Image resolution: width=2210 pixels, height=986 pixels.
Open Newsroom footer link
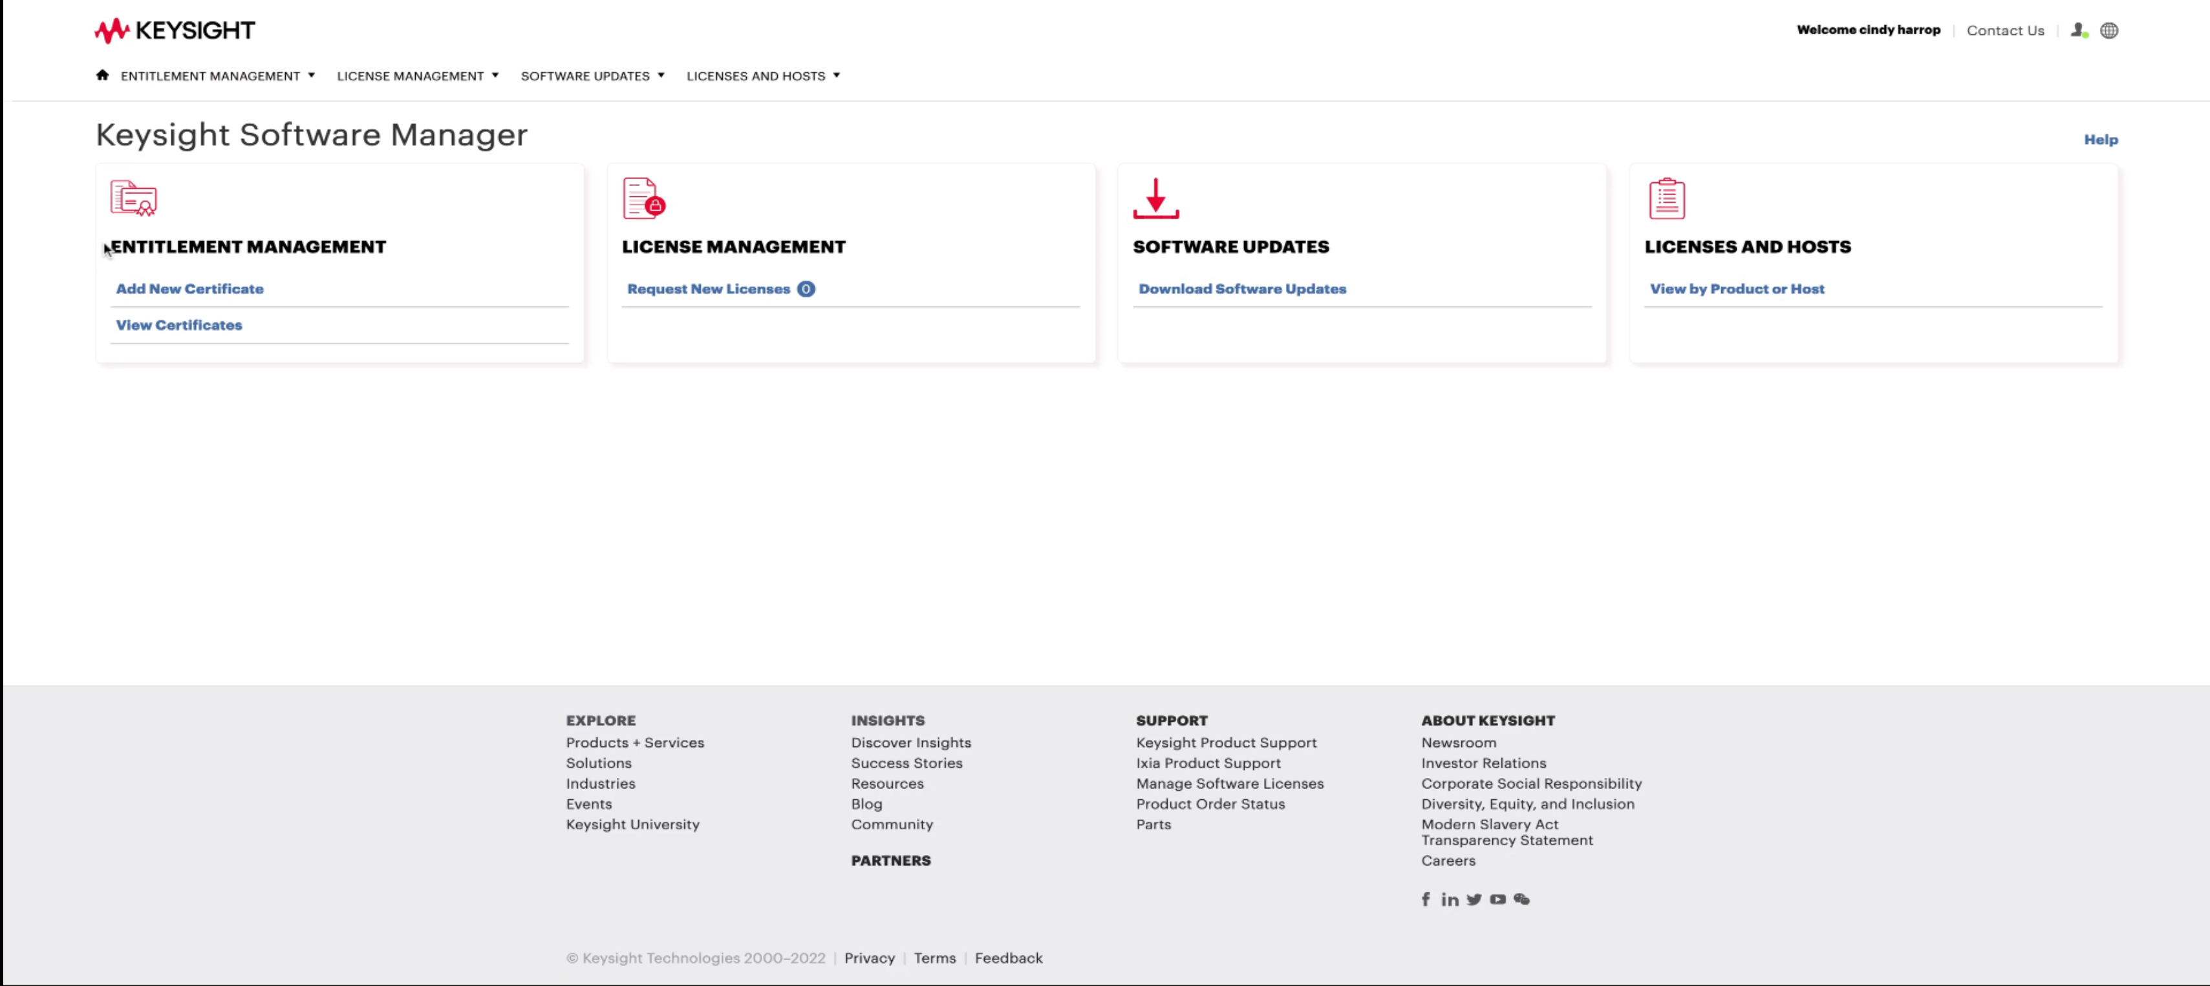[x=1459, y=742]
